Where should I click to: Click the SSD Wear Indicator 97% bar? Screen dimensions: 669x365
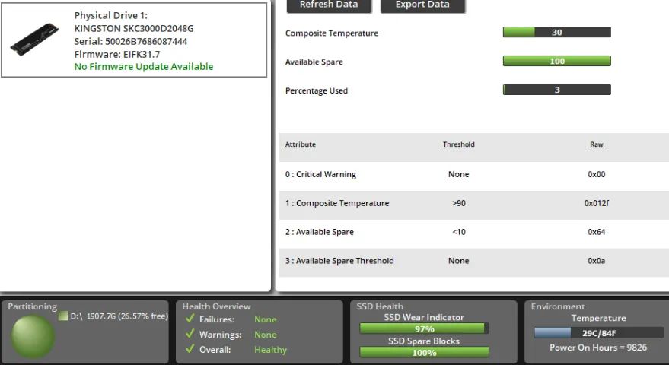coord(424,328)
